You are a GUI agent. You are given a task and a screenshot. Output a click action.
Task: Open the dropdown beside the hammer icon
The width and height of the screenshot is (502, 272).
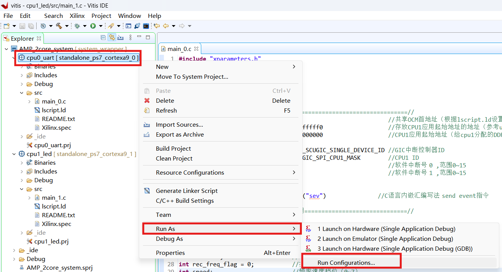coord(67,26)
